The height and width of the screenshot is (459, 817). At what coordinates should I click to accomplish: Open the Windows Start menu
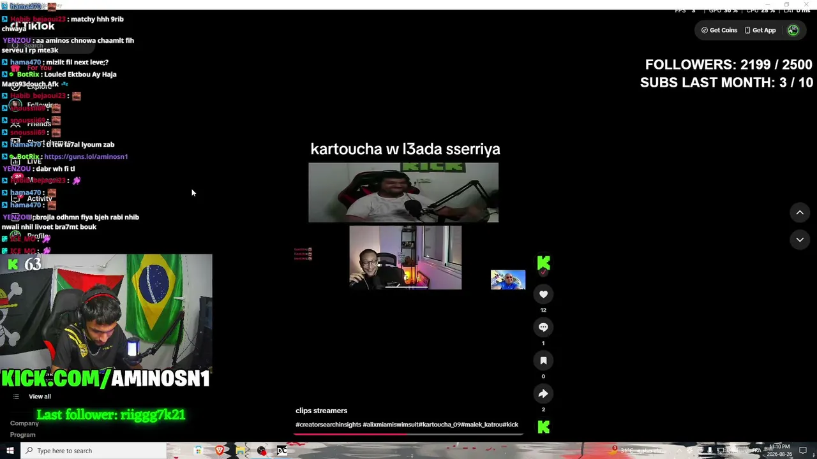pos(10,451)
